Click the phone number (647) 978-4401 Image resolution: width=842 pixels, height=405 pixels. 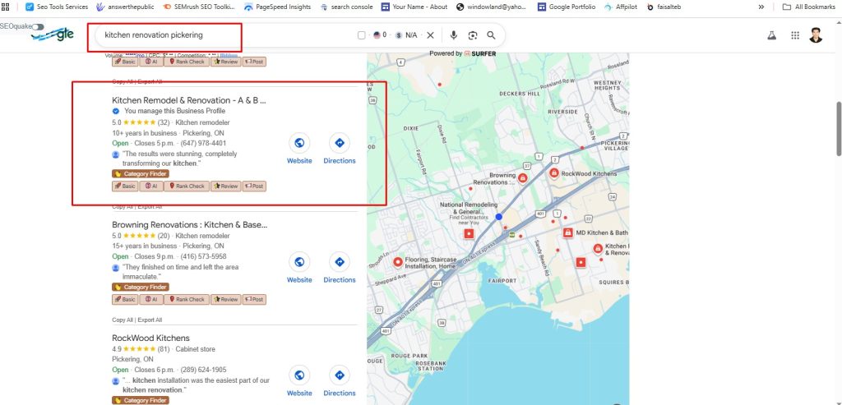pyautogui.click(x=203, y=143)
